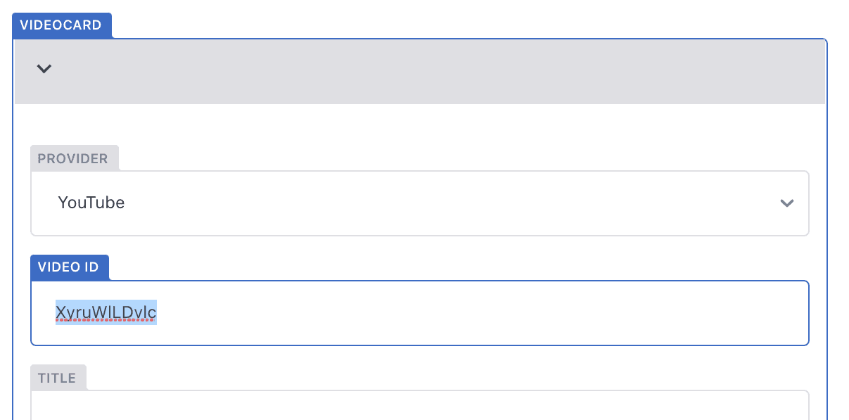This screenshot has width=849, height=420.
Task: Place cursor before the X in XyruWlLDvIc
Action: pyautogui.click(x=56, y=312)
